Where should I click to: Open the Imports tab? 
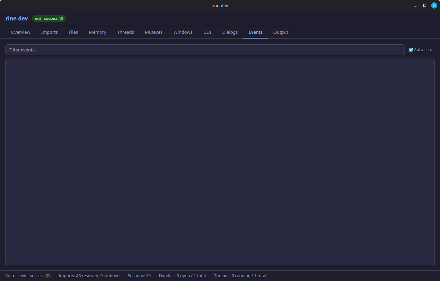[x=49, y=32]
